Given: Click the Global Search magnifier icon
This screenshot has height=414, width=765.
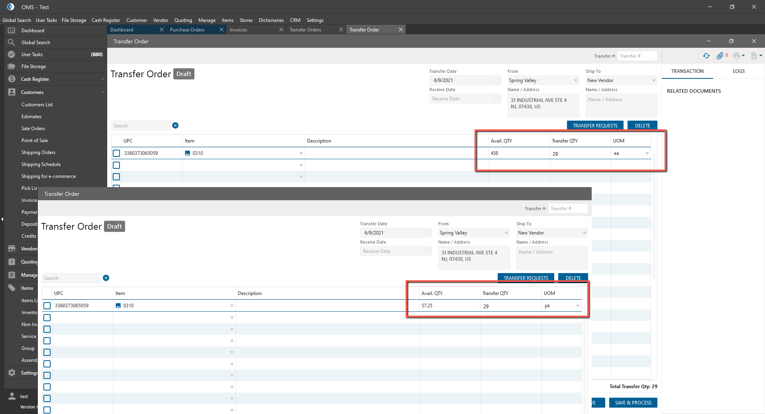Looking at the screenshot, I should (12, 43).
